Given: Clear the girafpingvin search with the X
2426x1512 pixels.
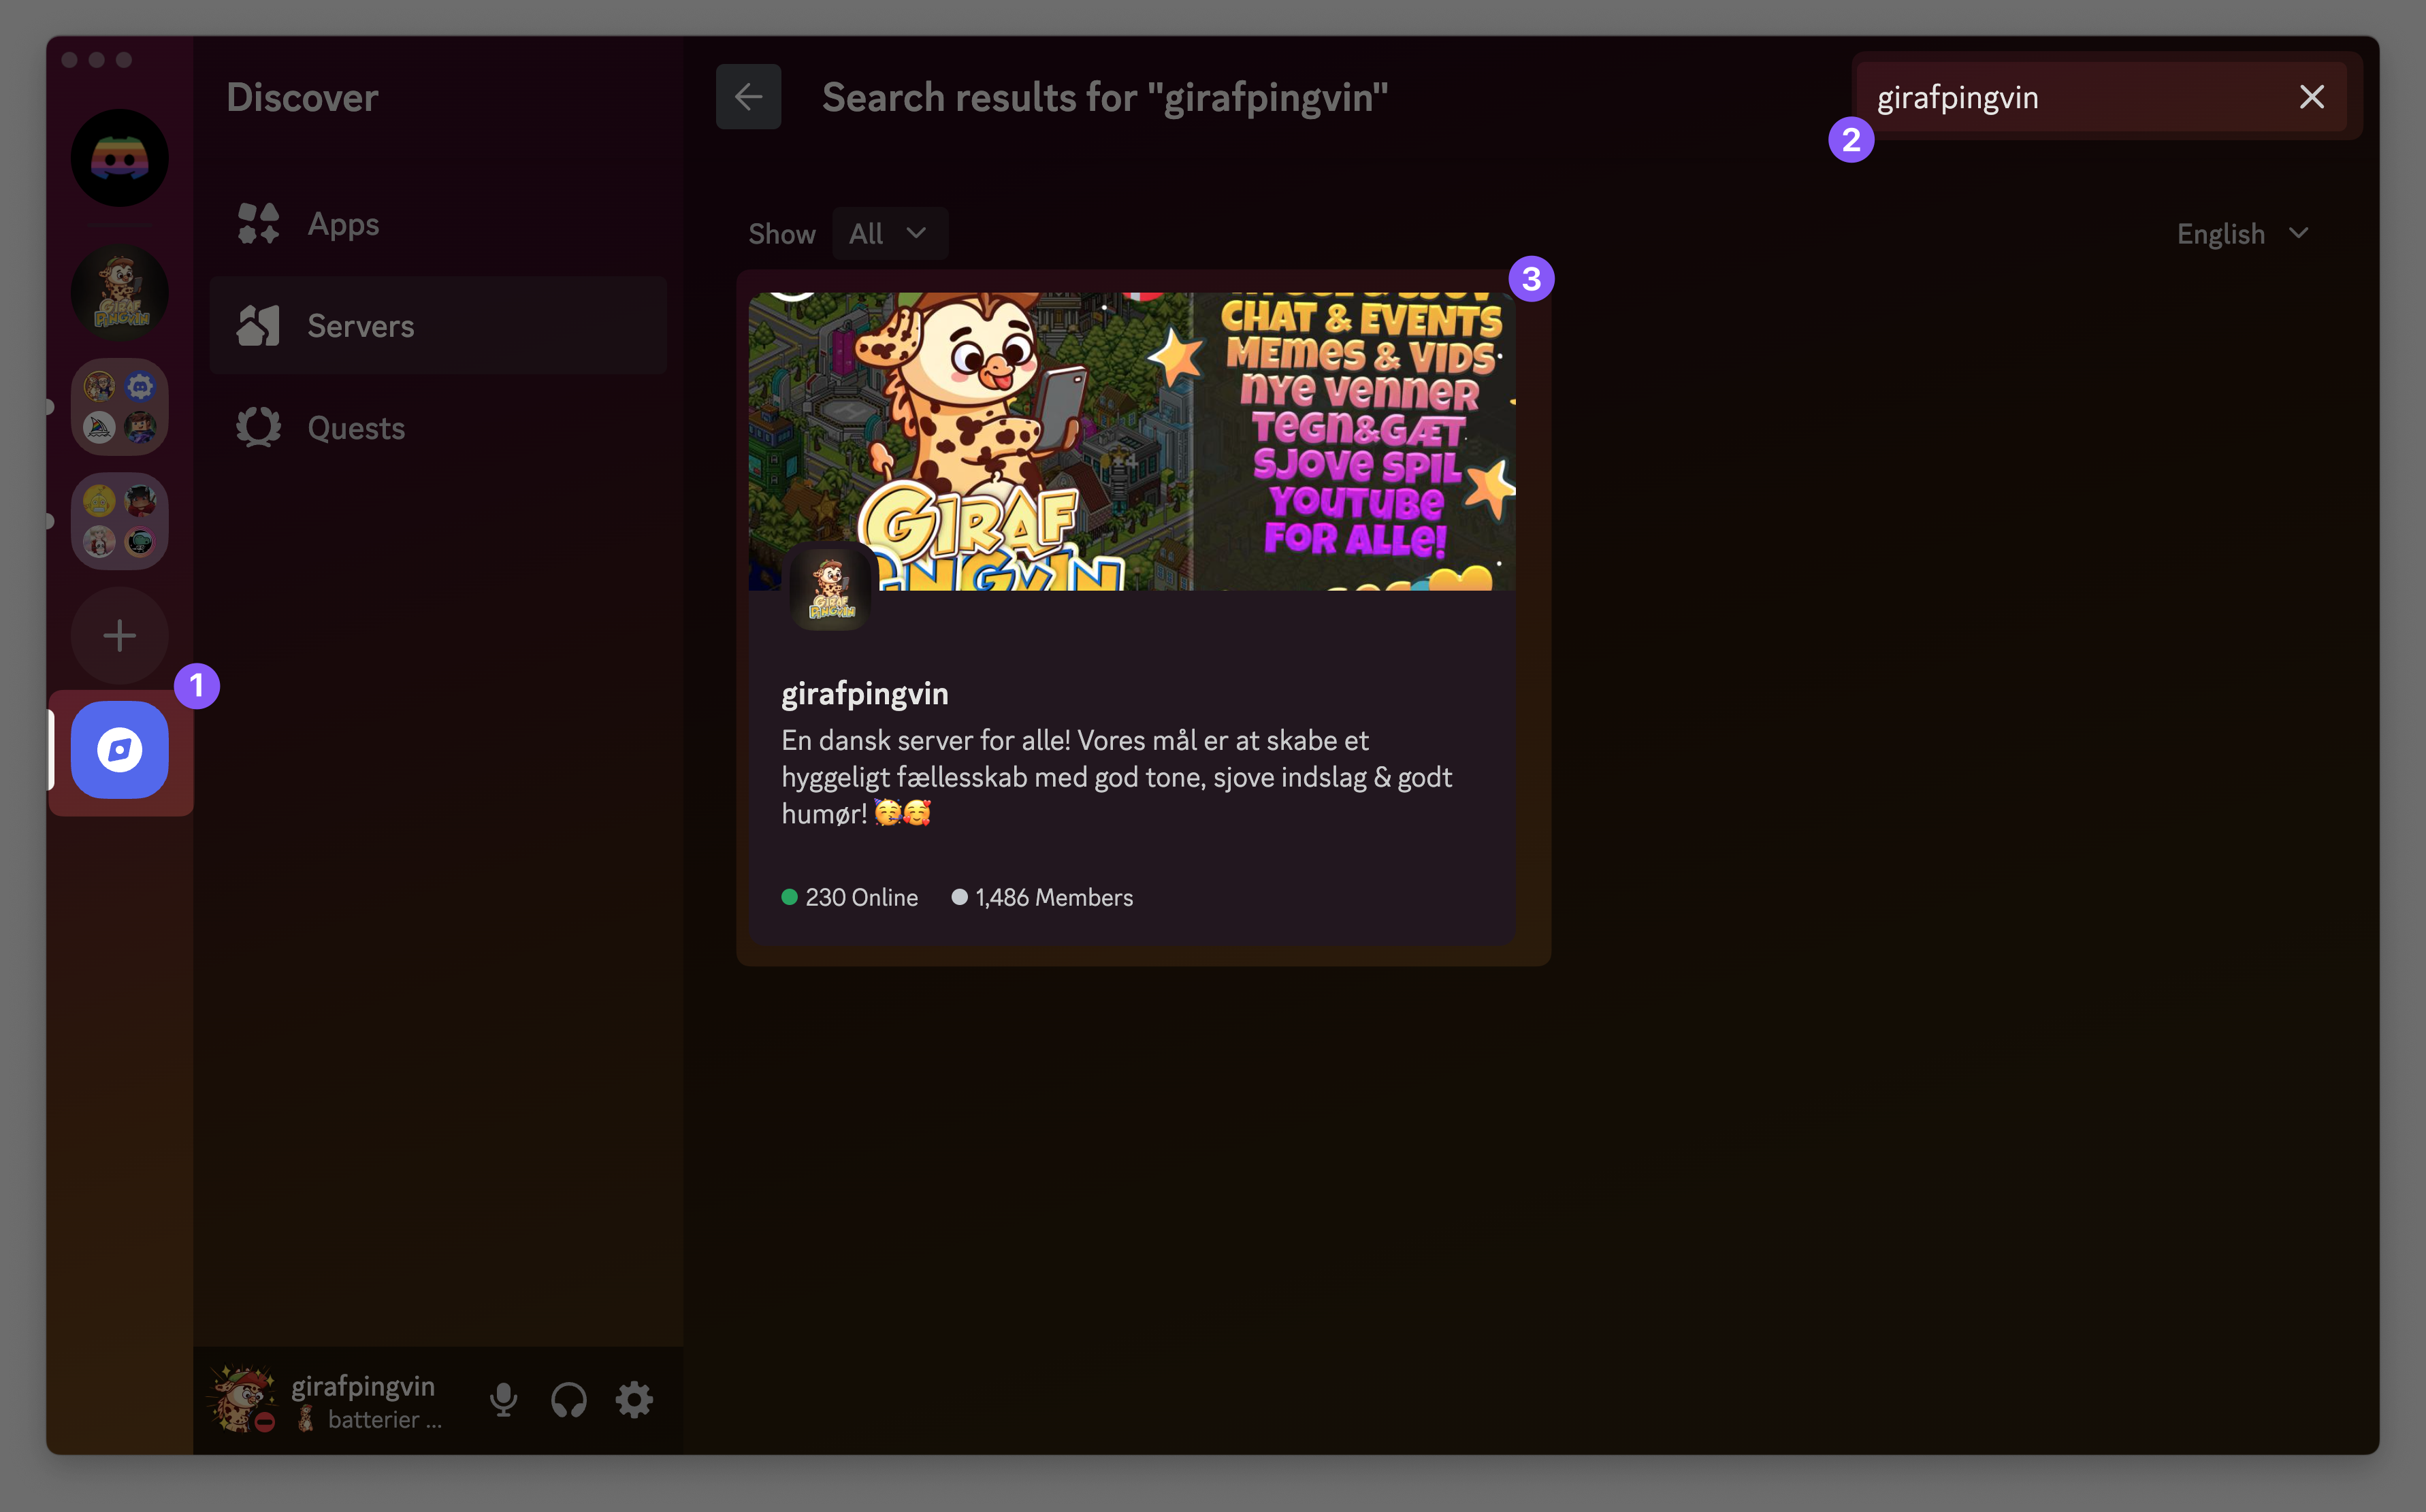Looking at the screenshot, I should [x=2311, y=96].
